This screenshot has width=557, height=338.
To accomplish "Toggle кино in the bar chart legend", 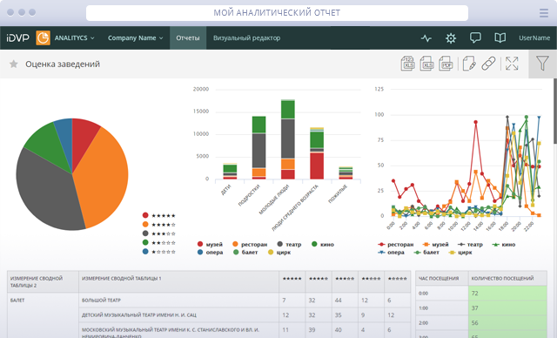I will pos(323,244).
